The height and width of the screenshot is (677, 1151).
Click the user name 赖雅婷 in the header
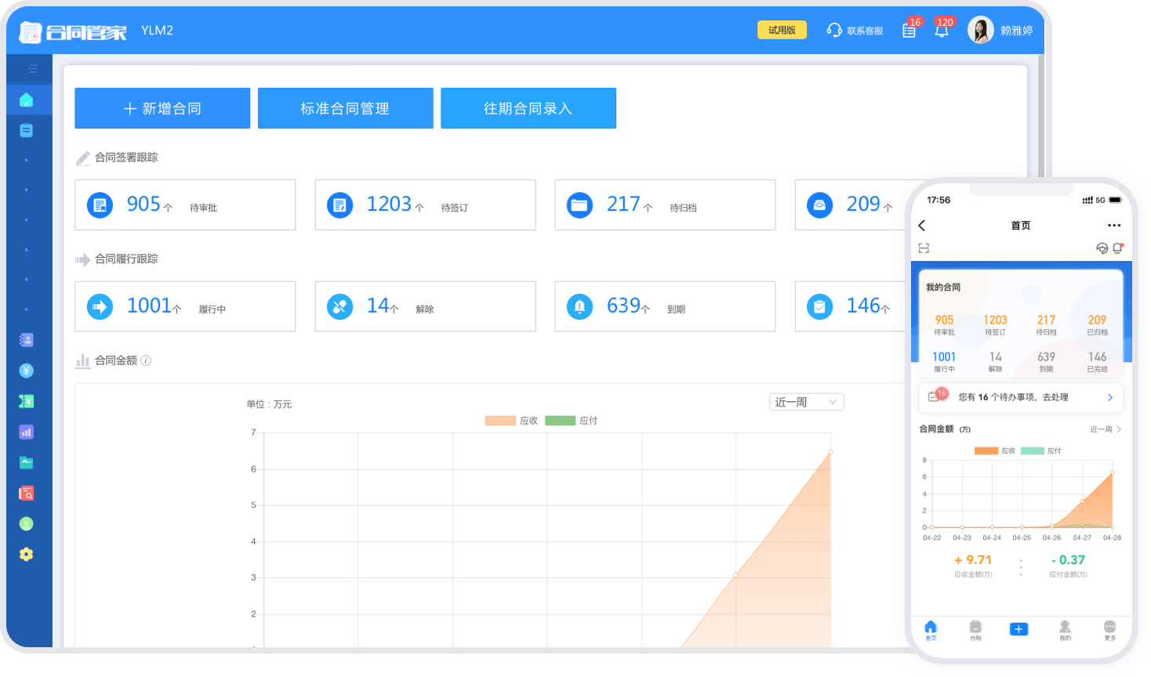1017,31
